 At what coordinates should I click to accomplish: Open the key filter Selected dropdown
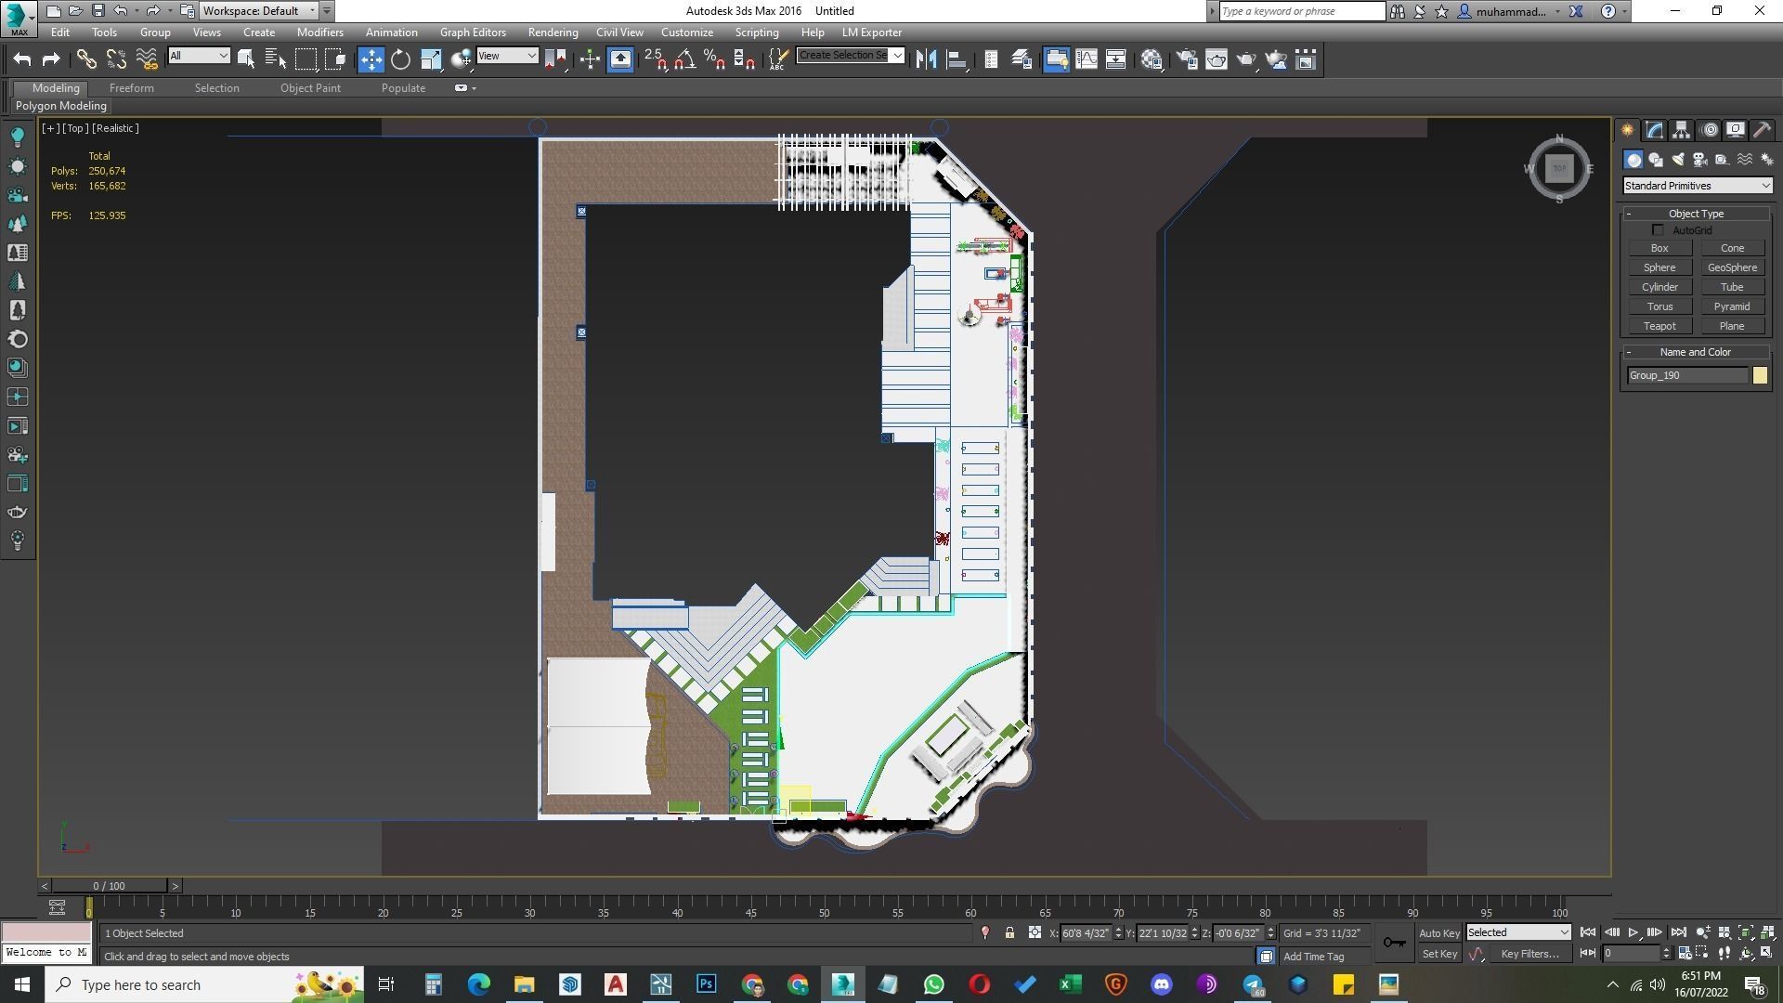pyautogui.click(x=1518, y=932)
